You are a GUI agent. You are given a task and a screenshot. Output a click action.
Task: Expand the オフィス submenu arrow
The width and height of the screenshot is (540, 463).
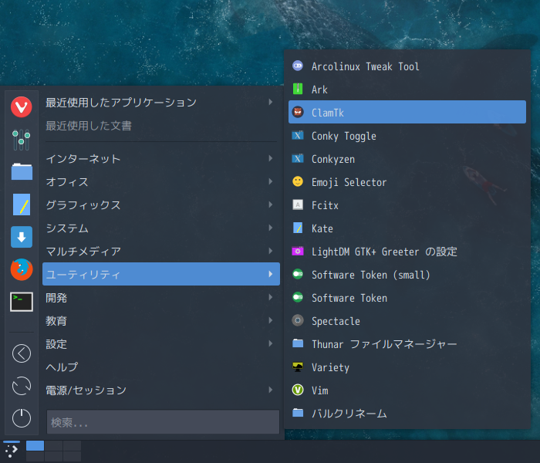271,181
